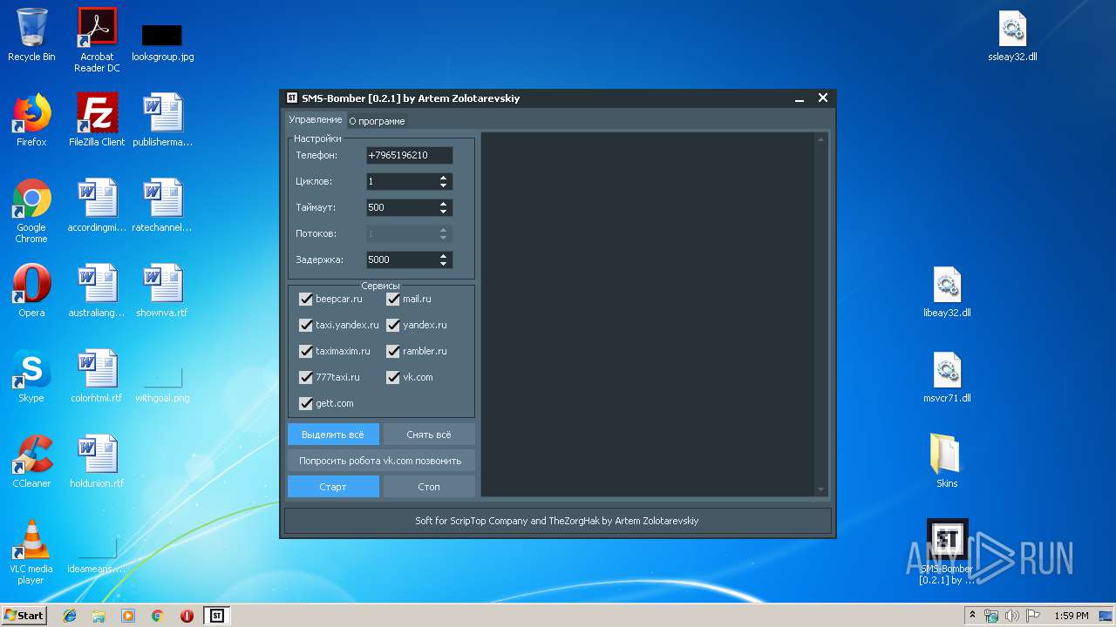Select SMS-Bomber [0.2.1] desktop executable icon
Viewport: 1116px width, 627px height.
947,552
